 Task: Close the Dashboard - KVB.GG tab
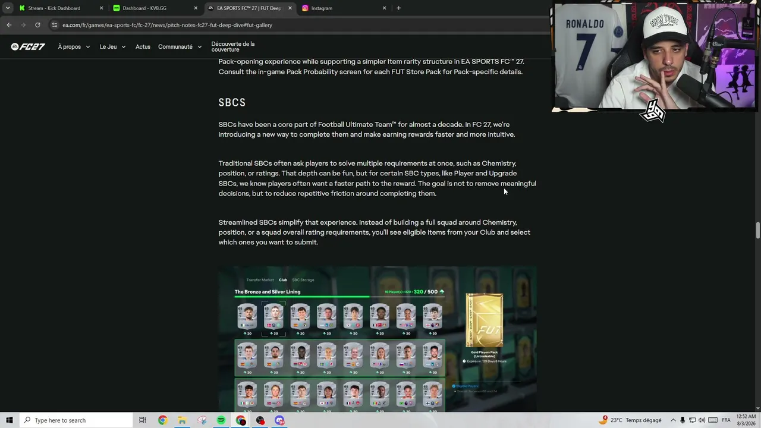pyautogui.click(x=196, y=8)
